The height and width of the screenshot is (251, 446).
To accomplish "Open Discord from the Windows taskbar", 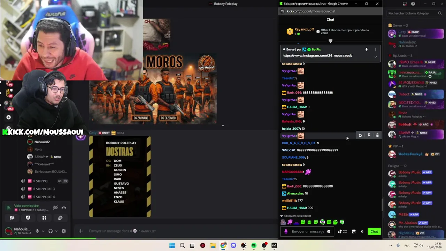I will pos(233,245).
